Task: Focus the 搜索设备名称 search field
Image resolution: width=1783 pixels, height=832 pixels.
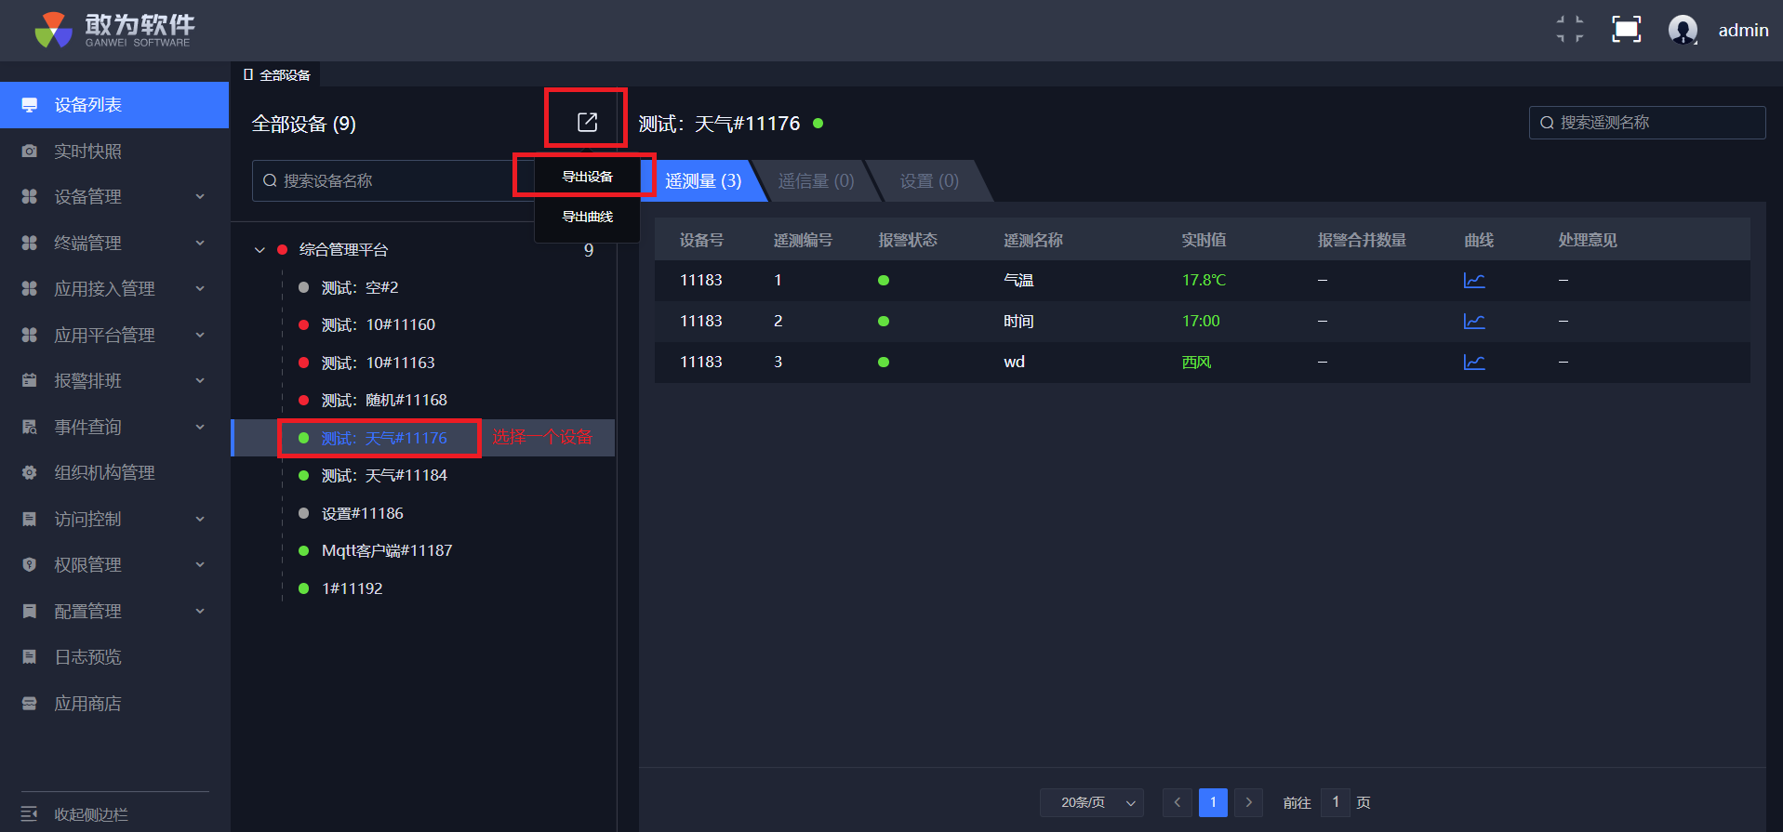Action: (x=393, y=180)
